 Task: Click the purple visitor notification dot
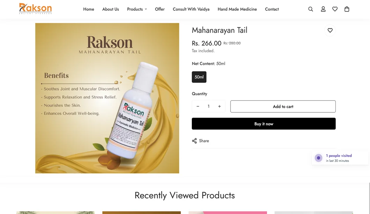[x=318, y=158]
